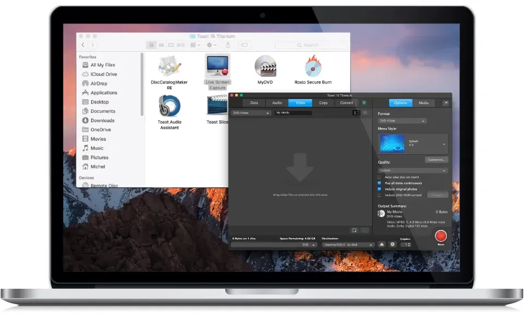Image resolution: width=526 pixels, height=315 pixels.
Task: Open recorder settings gear in Toast
Action: (392, 245)
